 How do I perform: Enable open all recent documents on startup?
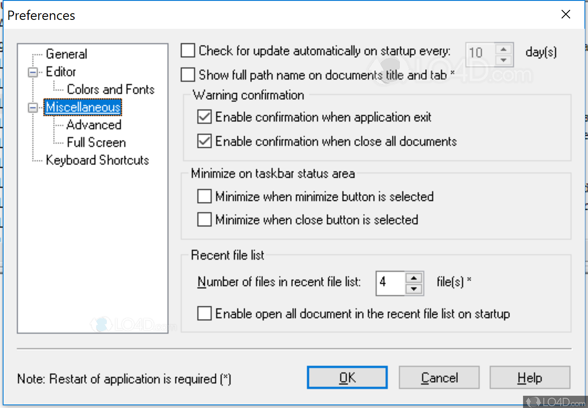(204, 314)
